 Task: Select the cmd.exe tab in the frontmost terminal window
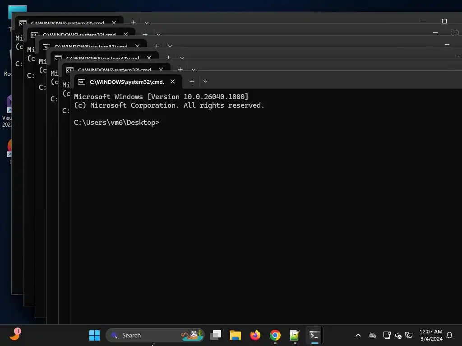pos(128,82)
